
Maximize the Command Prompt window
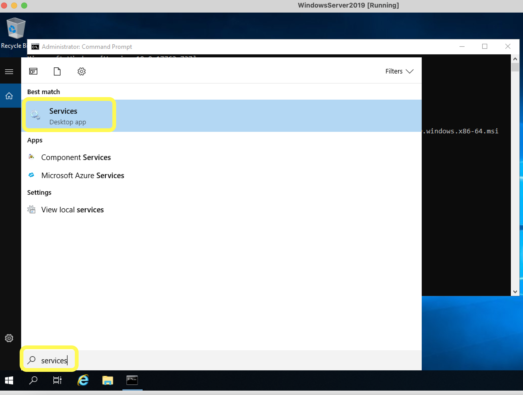(x=485, y=47)
